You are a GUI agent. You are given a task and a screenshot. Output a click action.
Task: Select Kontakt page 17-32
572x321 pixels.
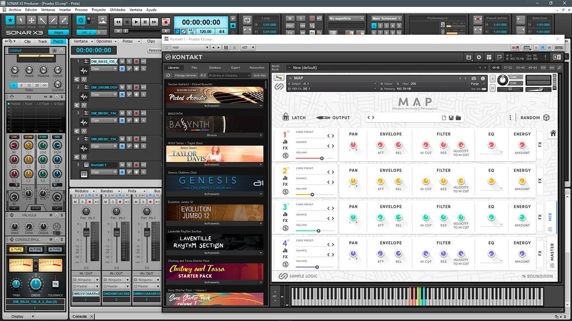[509, 68]
